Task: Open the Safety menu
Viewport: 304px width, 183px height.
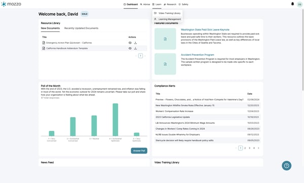Action: click(183, 4)
